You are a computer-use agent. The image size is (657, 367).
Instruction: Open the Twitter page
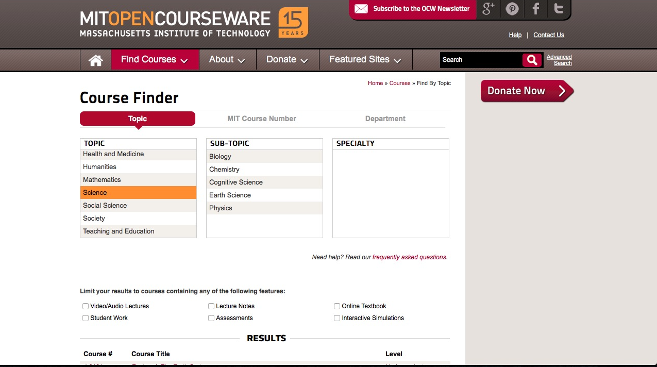pos(559,9)
